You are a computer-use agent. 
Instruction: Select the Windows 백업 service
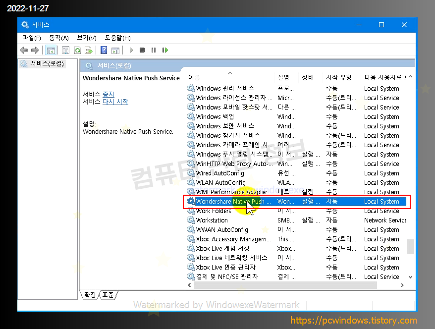coord(297,117)
